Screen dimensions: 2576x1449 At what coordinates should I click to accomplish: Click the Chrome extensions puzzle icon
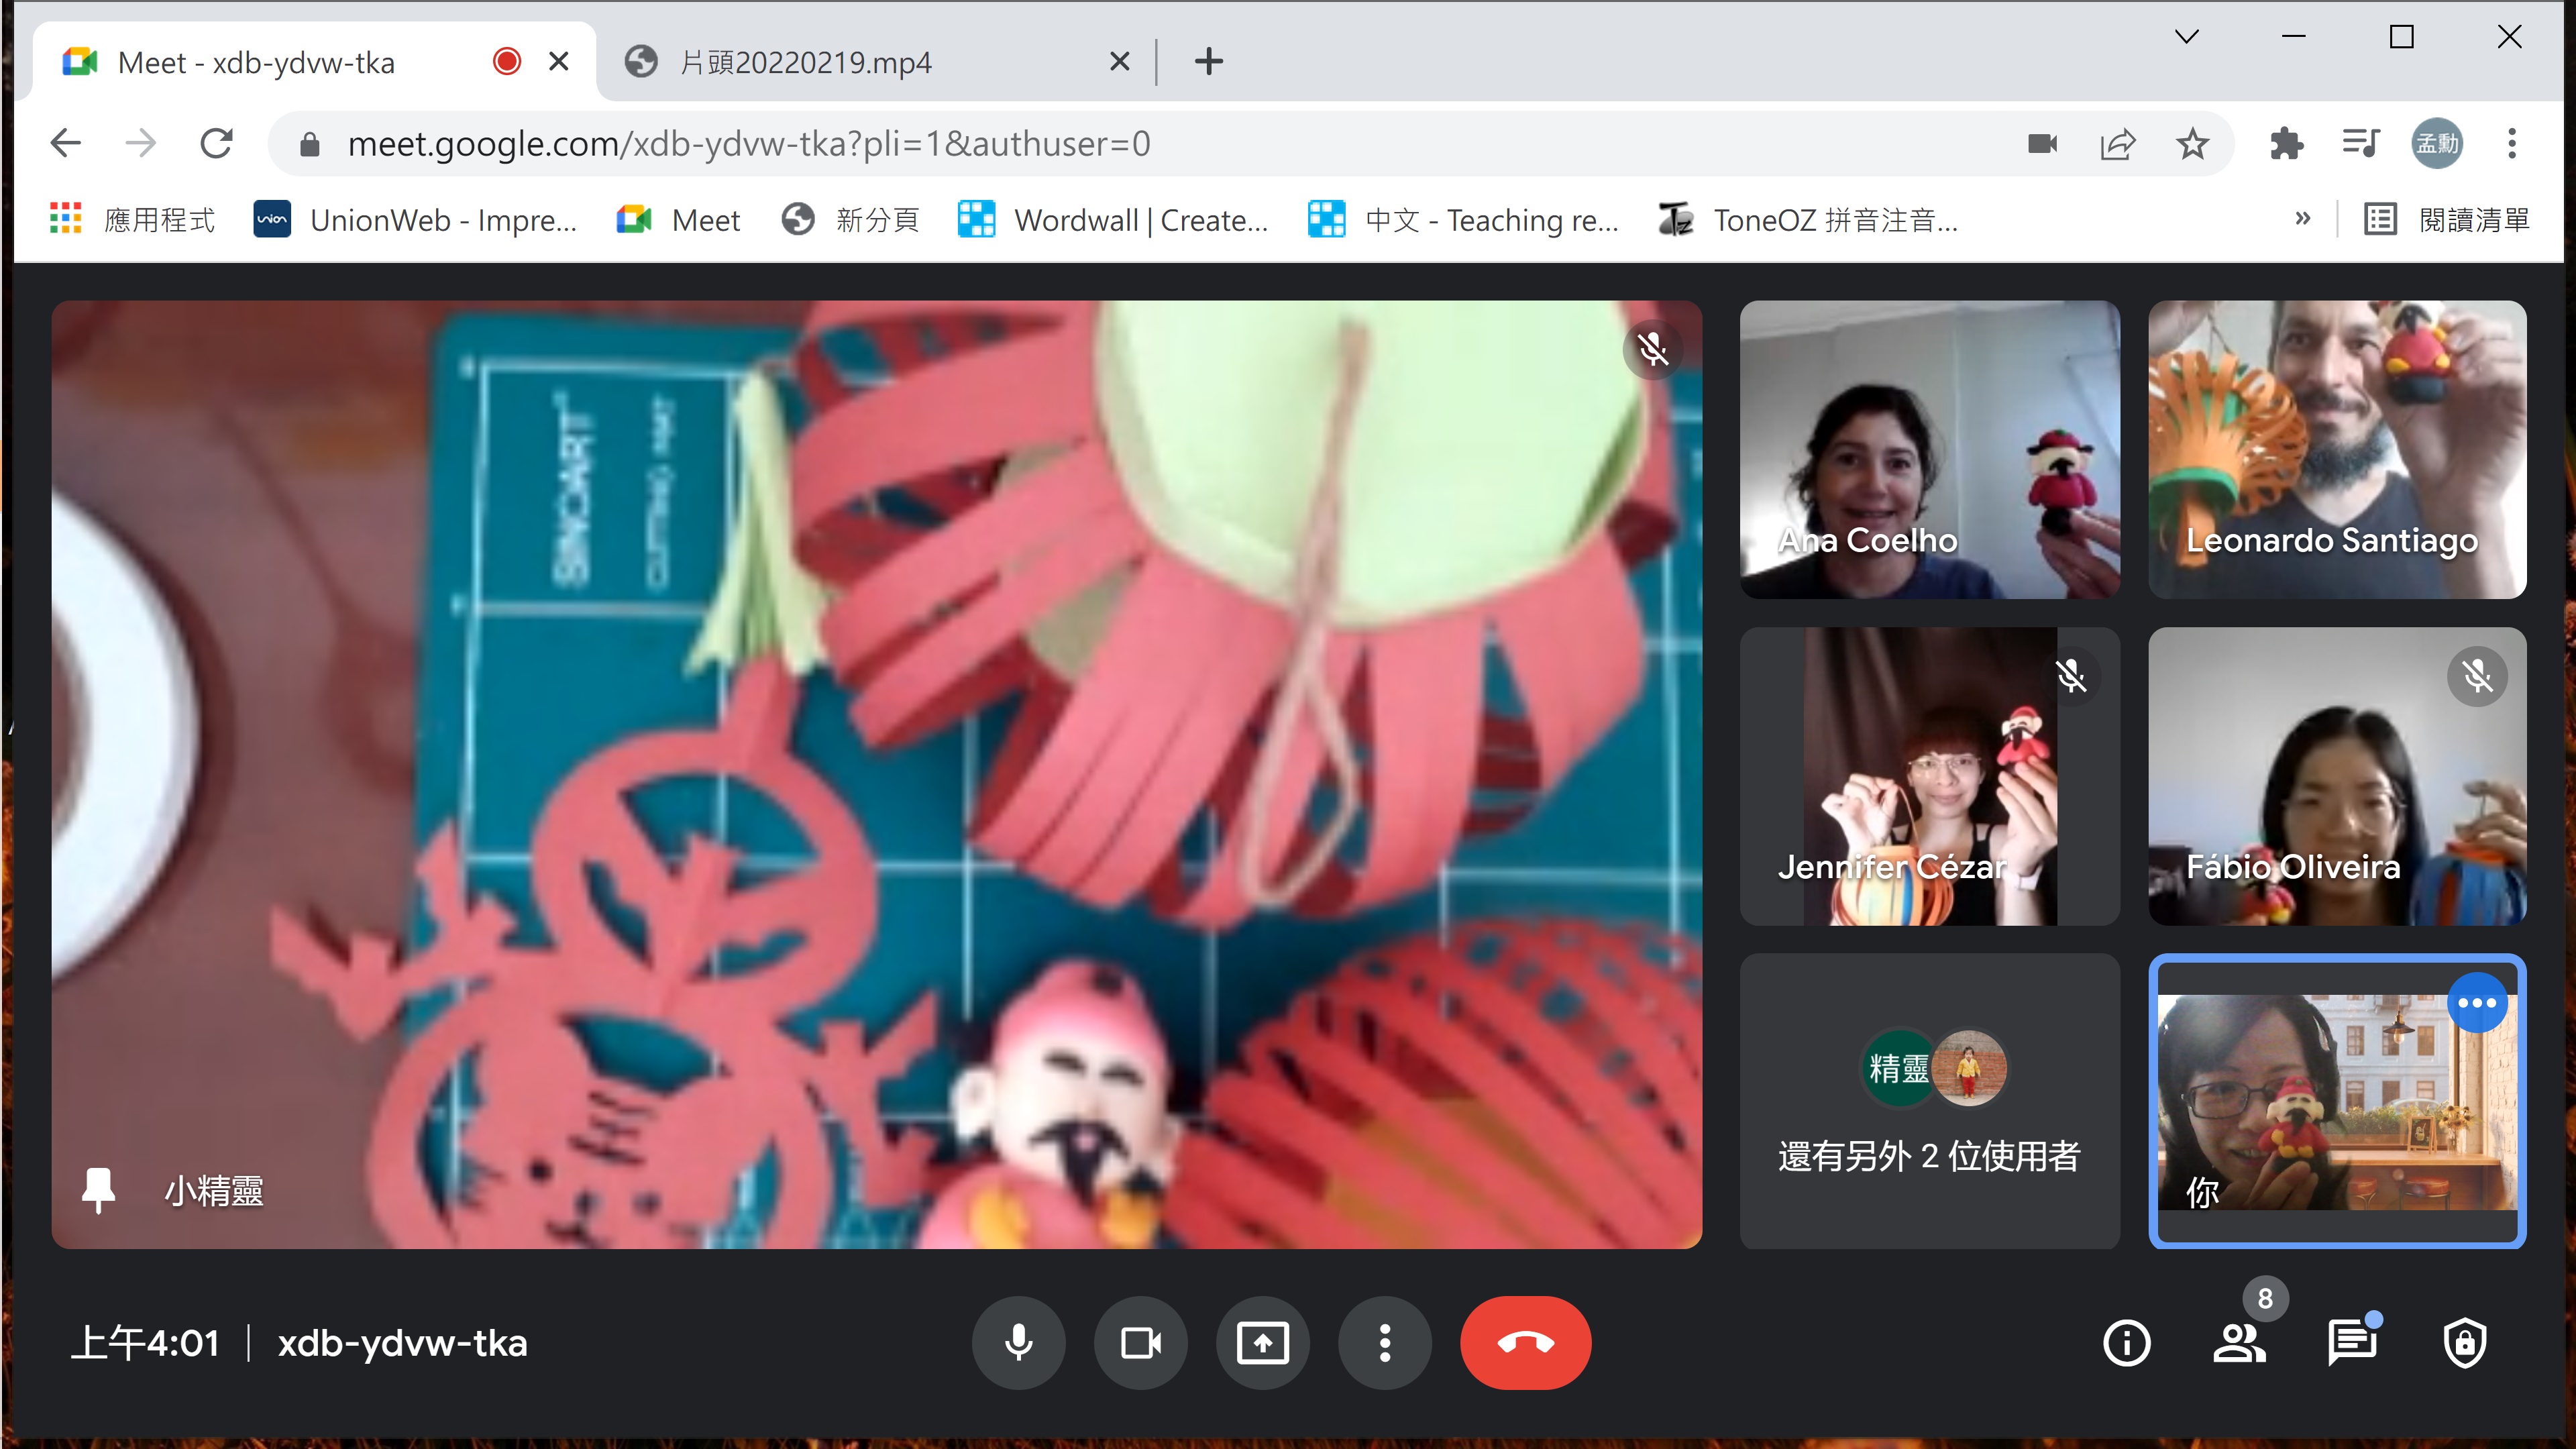tap(2286, 144)
